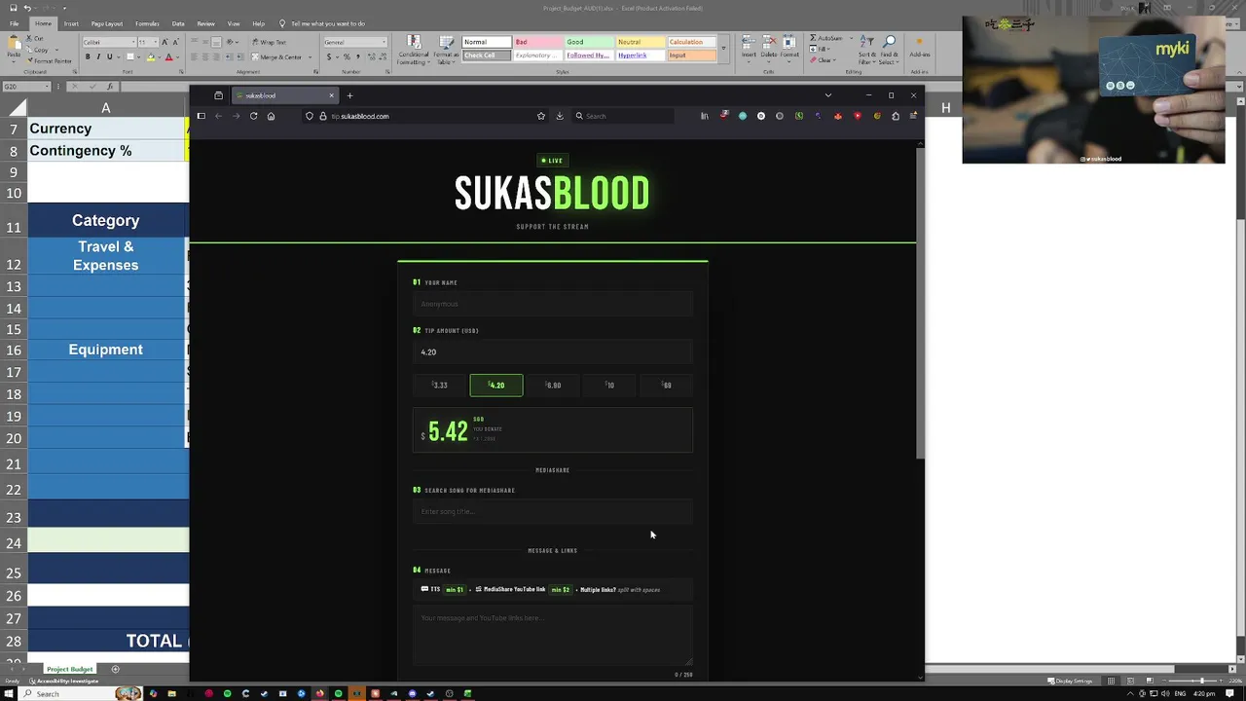Toggle browser sidebar panel

(201, 116)
